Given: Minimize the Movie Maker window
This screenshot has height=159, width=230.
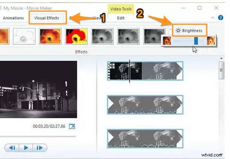Looking at the screenshot, I should pyautogui.click(x=183, y=8).
